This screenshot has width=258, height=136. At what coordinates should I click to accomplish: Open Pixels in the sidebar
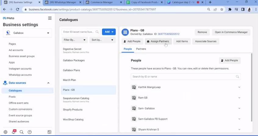[12, 97]
